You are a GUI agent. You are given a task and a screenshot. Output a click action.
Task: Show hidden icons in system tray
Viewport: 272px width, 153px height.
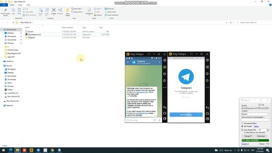pyautogui.click(x=235, y=150)
